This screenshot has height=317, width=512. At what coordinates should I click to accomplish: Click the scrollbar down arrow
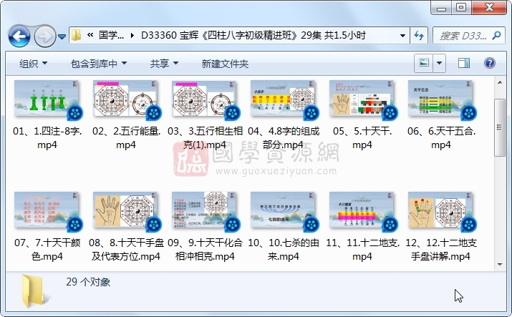[x=500, y=265]
